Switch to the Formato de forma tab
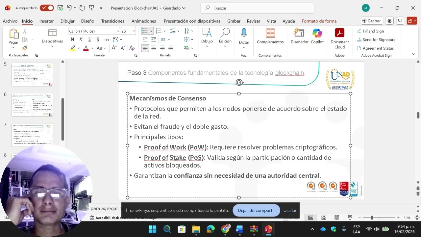The width and height of the screenshot is (421, 237). [x=319, y=21]
